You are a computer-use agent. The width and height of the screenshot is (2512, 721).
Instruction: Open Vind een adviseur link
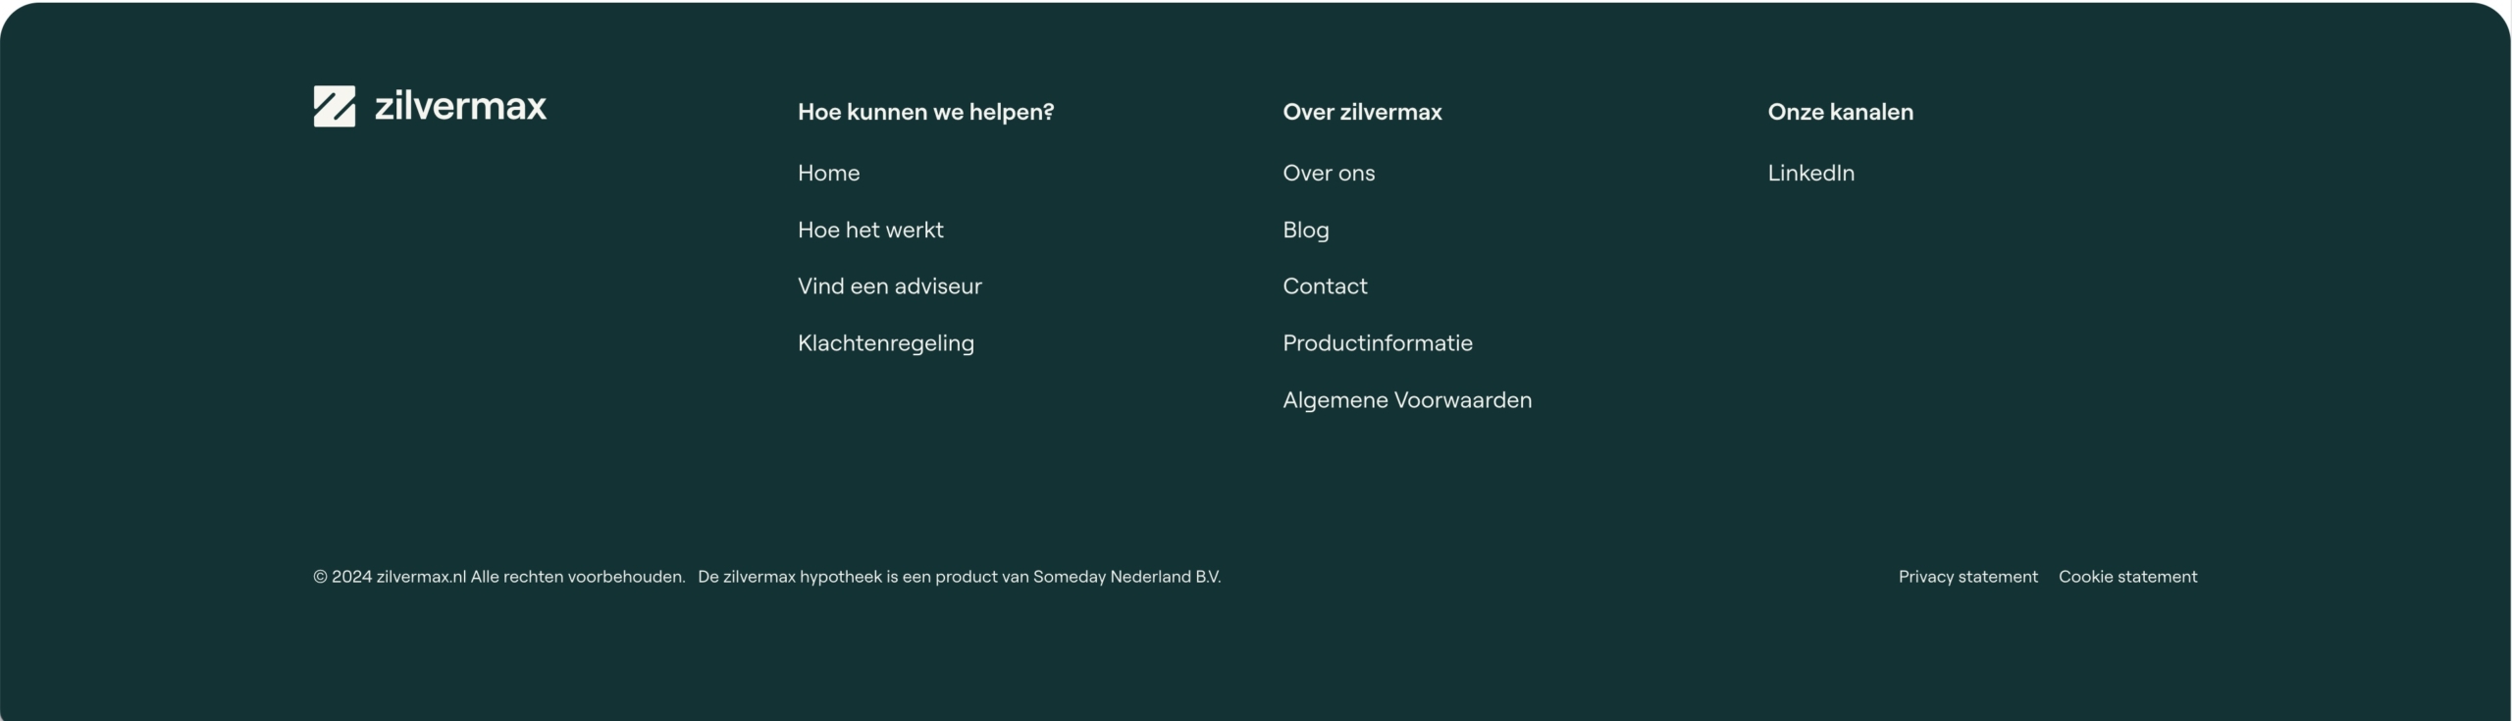coord(889,285)
